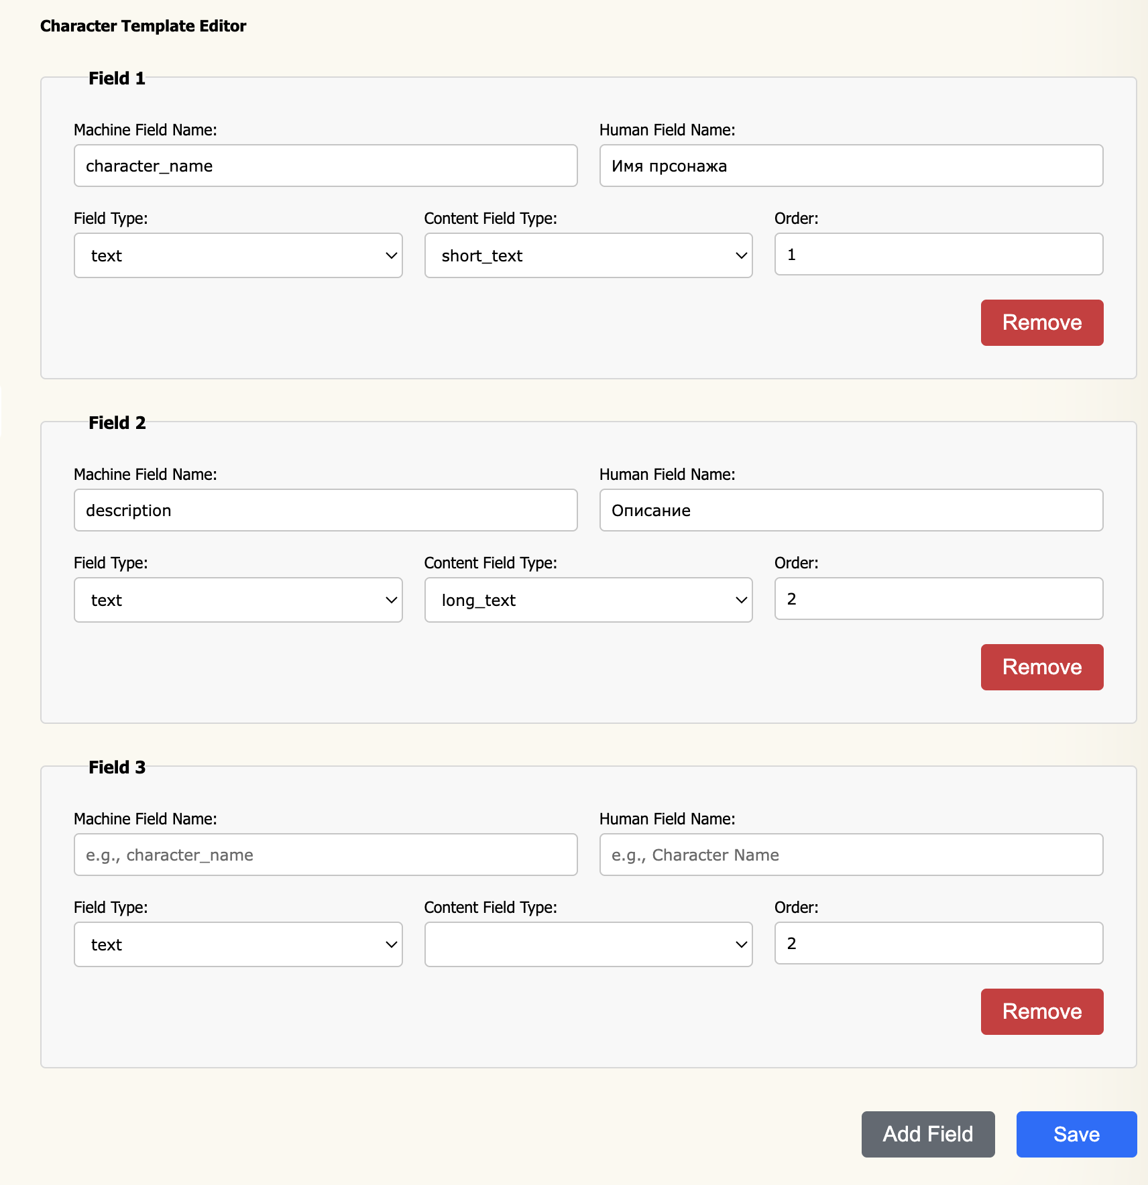The height and width of the screenshot is (1185, 1148).
Task: Click the Character Template Editor heading
Action: pos(143,26)
